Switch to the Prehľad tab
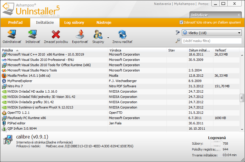The width and height of the screenshot is (245, 162). (x=15, y=23)
